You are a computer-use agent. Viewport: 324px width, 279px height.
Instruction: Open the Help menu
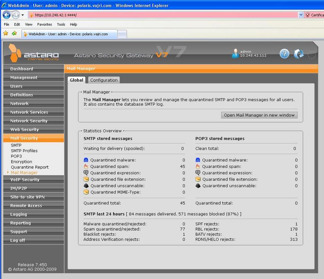pos(73,24)
